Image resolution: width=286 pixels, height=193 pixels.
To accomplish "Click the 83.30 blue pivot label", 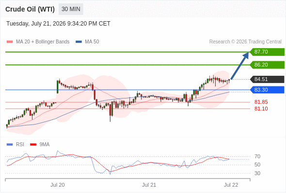I will 267,90.
